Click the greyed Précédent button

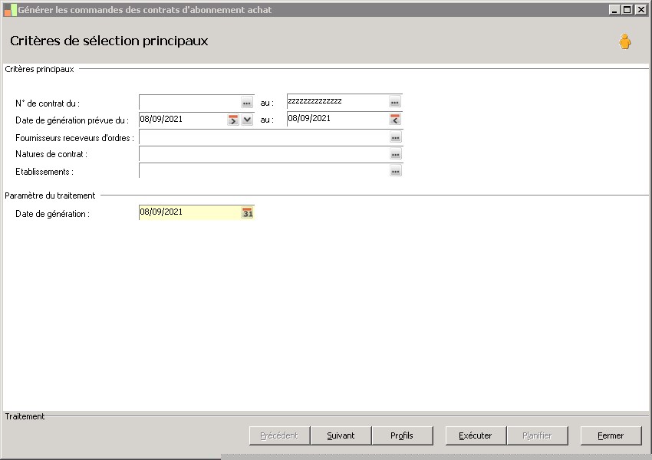click(279, 435)
